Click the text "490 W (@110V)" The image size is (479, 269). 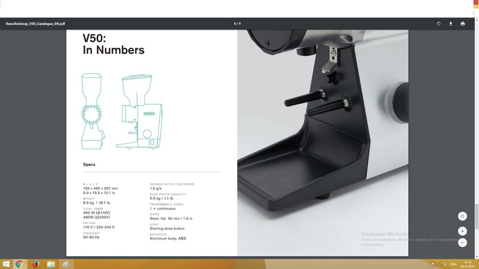[x=96, y=213]
